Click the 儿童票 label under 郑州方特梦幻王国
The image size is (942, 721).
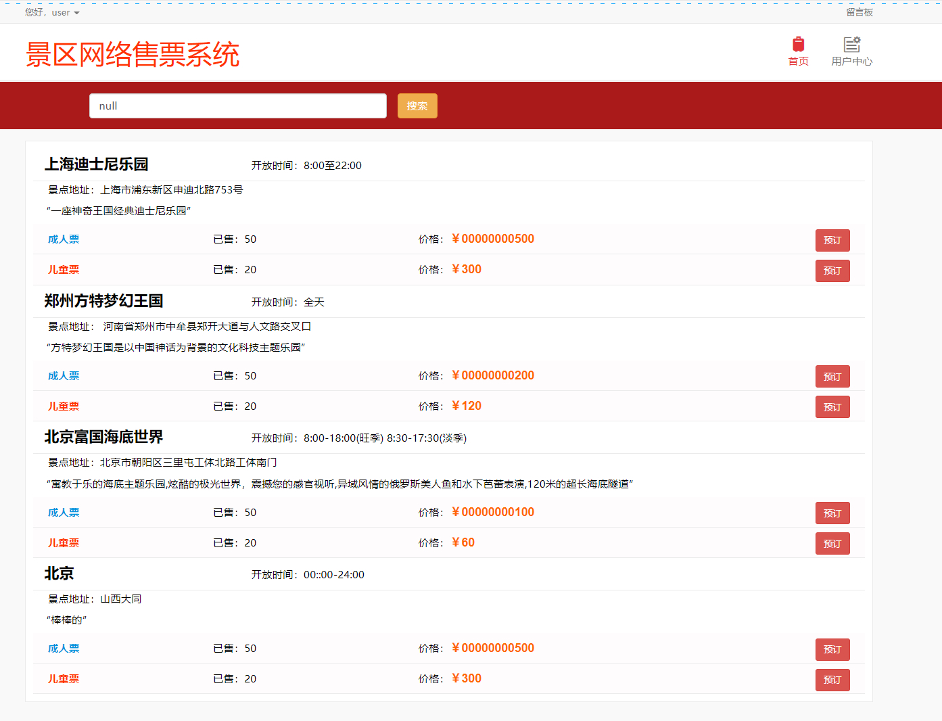pyautogui.click(x=64, y=406)
